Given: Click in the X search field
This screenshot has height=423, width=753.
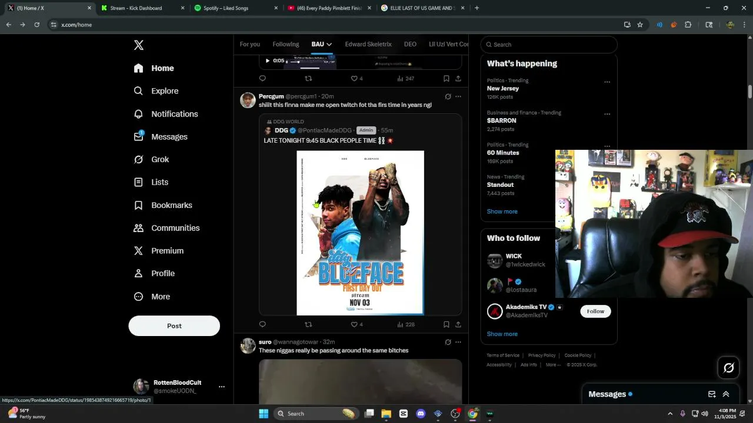Looking at the screenshot, I should [x=549, y=45].
